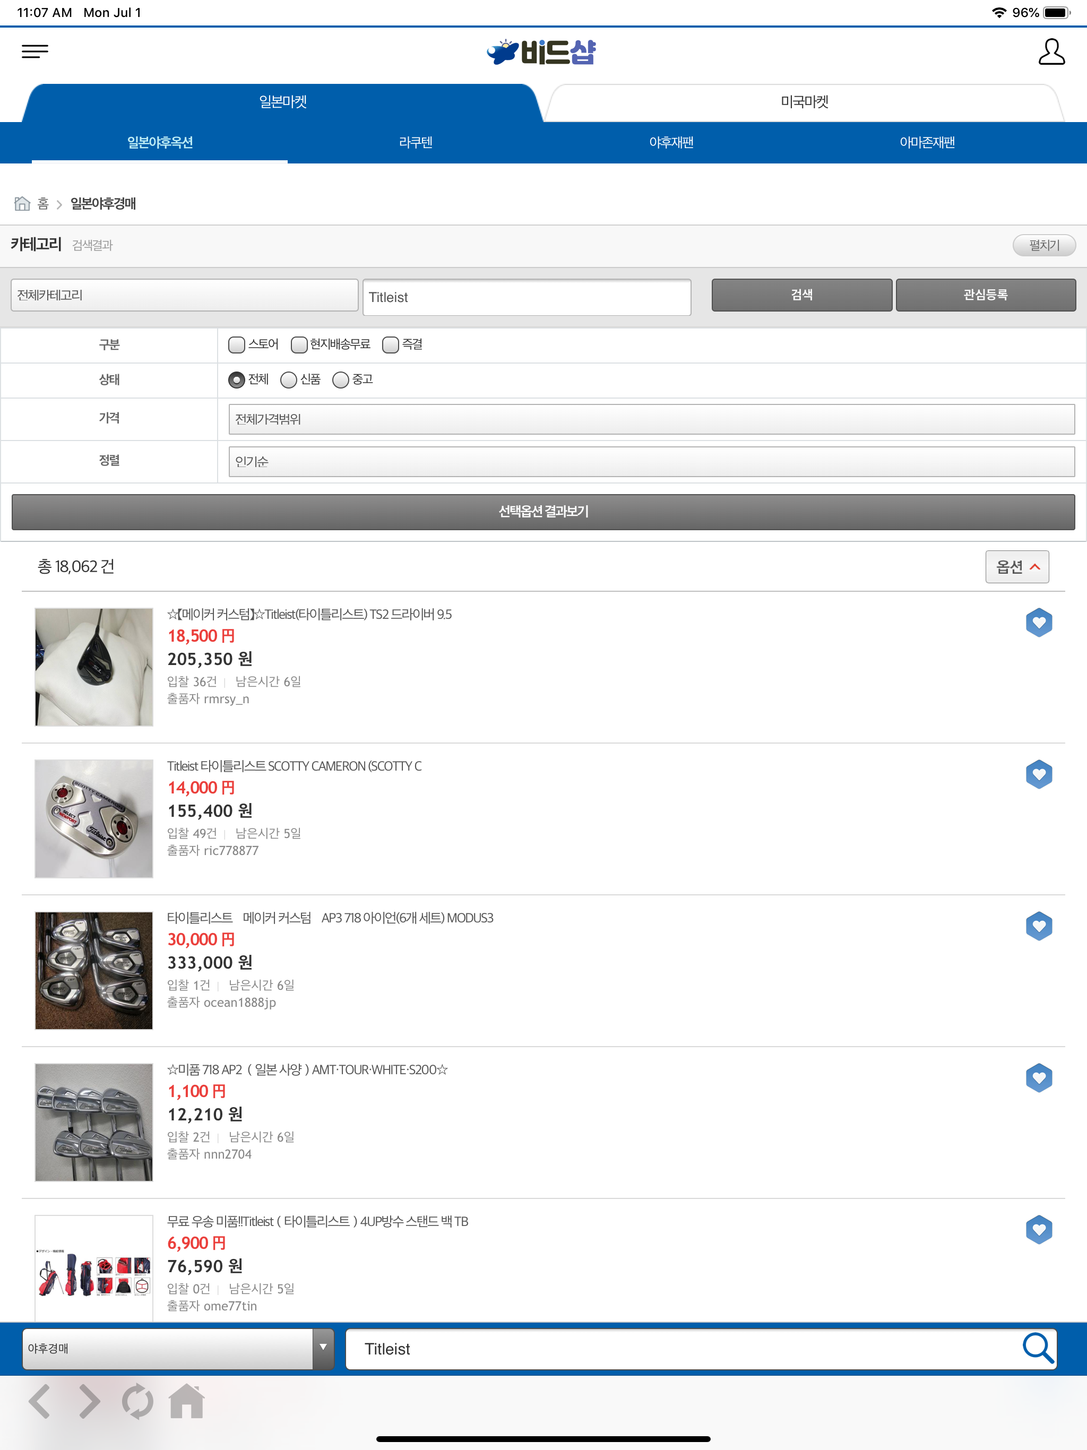Click seller name ric778877
Screen dimensions: 1087x1450
coord(231,851)
